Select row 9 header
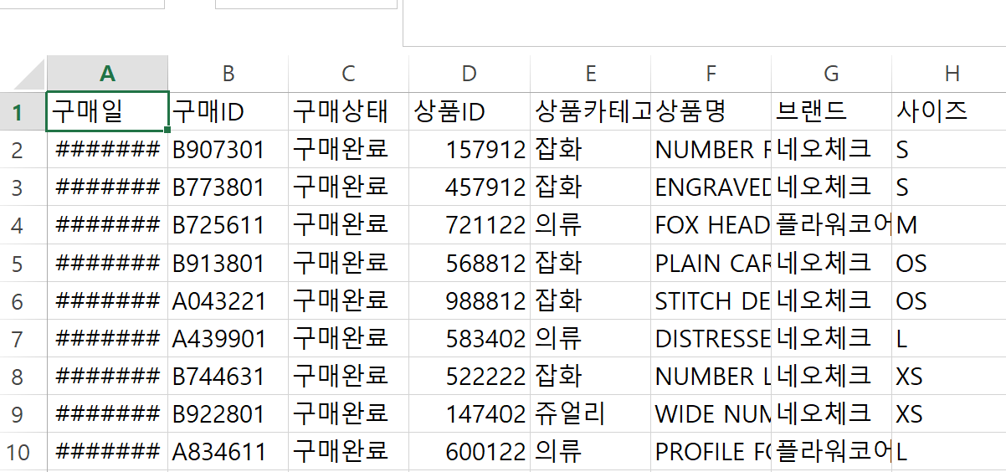1006x472 pixels. click(23, 413)
